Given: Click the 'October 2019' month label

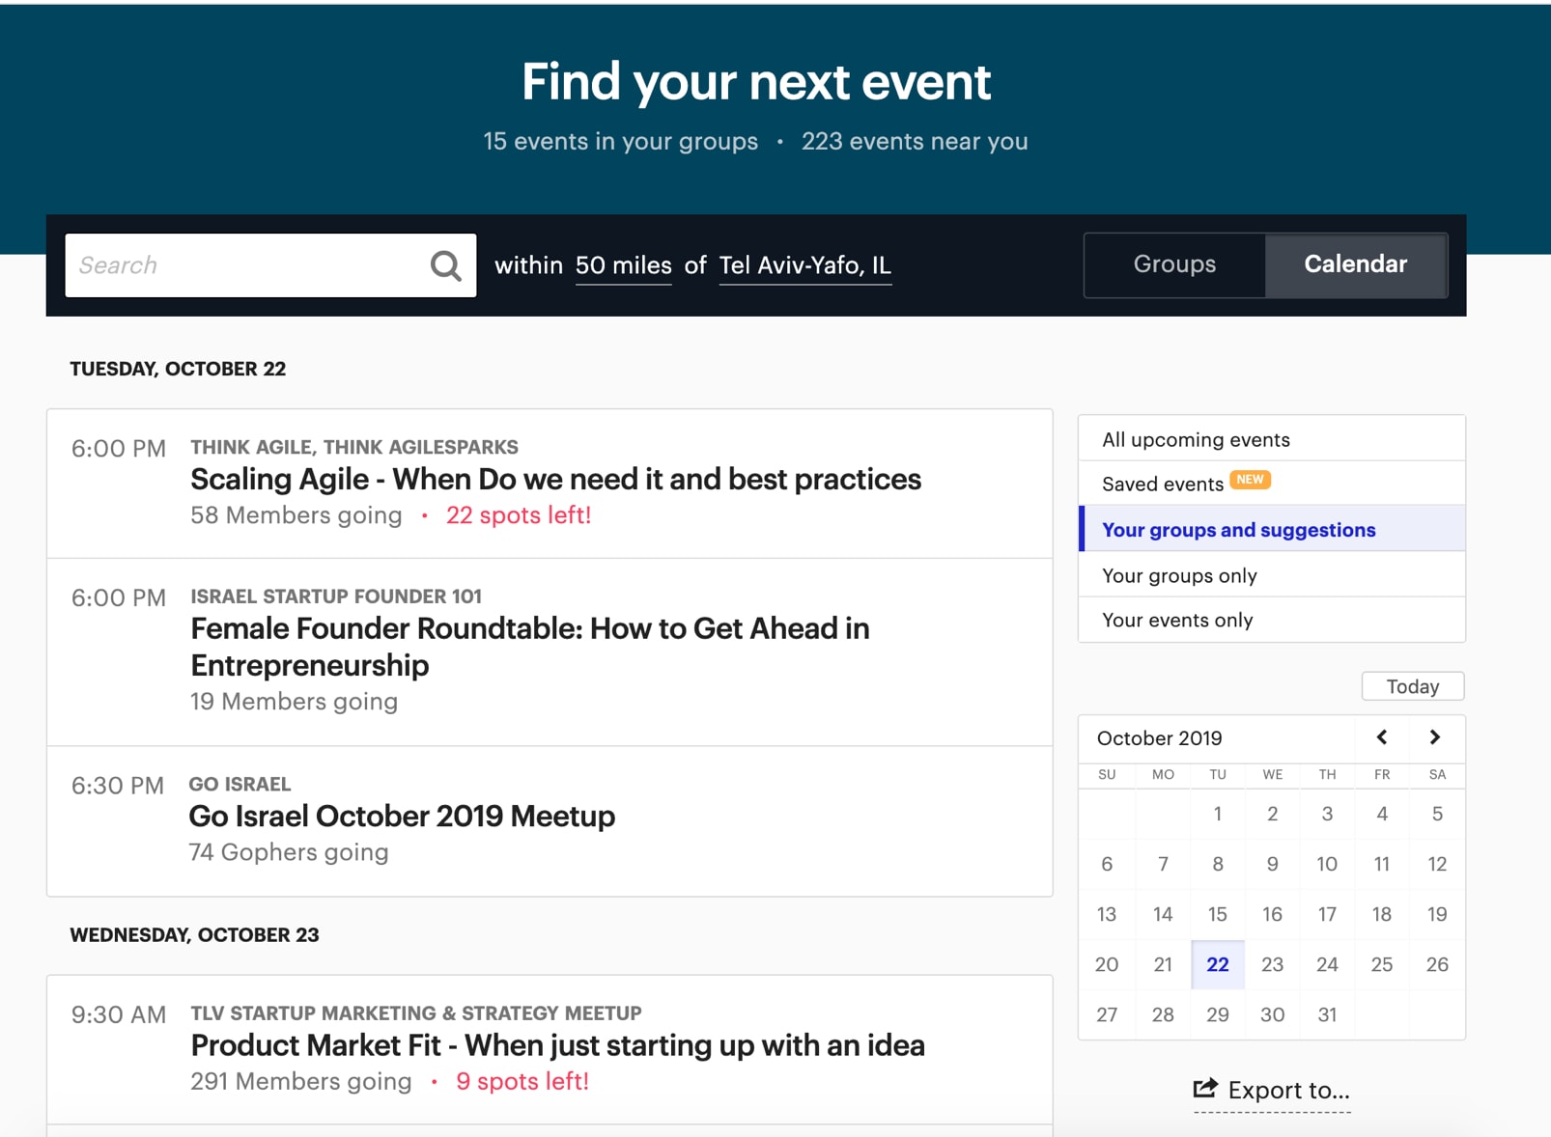Looking at the screenshot, I should pos(1160,738).
